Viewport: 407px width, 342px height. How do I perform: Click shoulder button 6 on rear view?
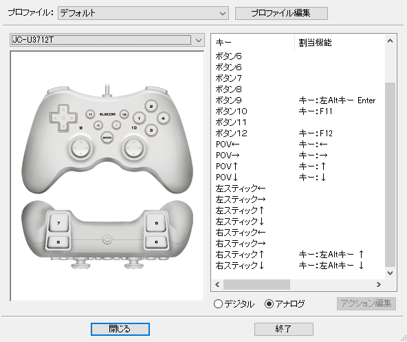pyautogui.click(x=156, y=242)
